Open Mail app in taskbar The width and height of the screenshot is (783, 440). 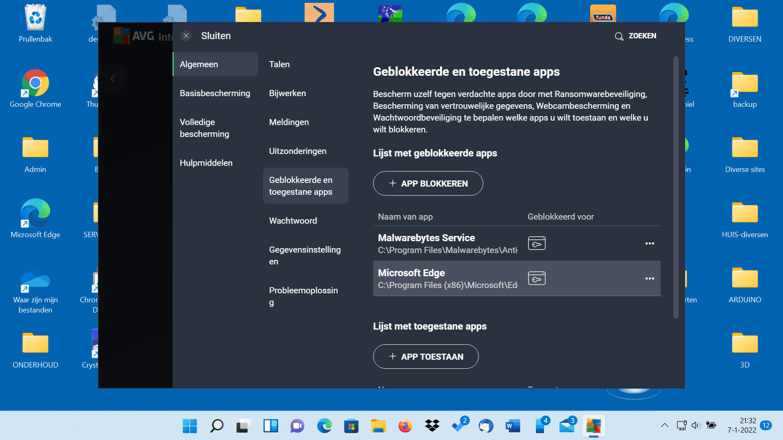point(566,426)
